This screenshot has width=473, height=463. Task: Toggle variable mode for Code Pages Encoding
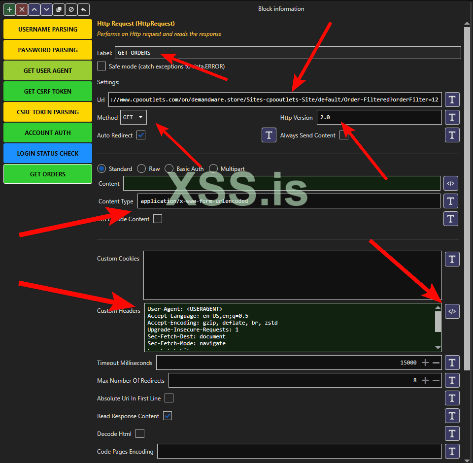pyautogui.click(x=452, y=451)
